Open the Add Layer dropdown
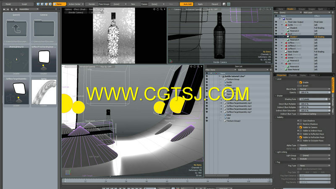This screenshot has height=189, width=336. pyautogui.click(x=317, y=13)
